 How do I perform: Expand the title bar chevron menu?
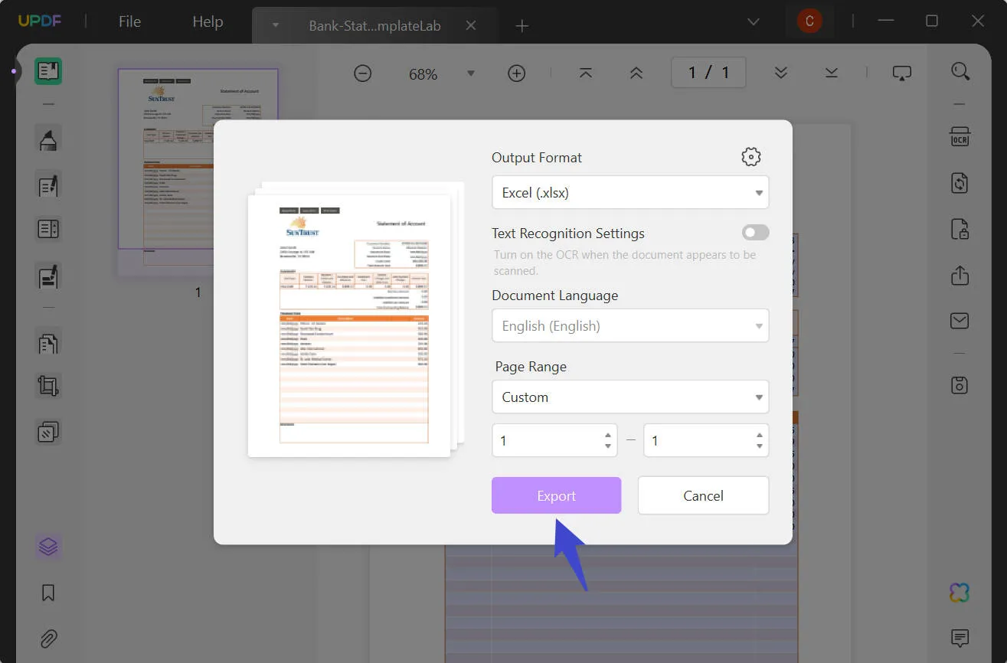coord(754,21)
